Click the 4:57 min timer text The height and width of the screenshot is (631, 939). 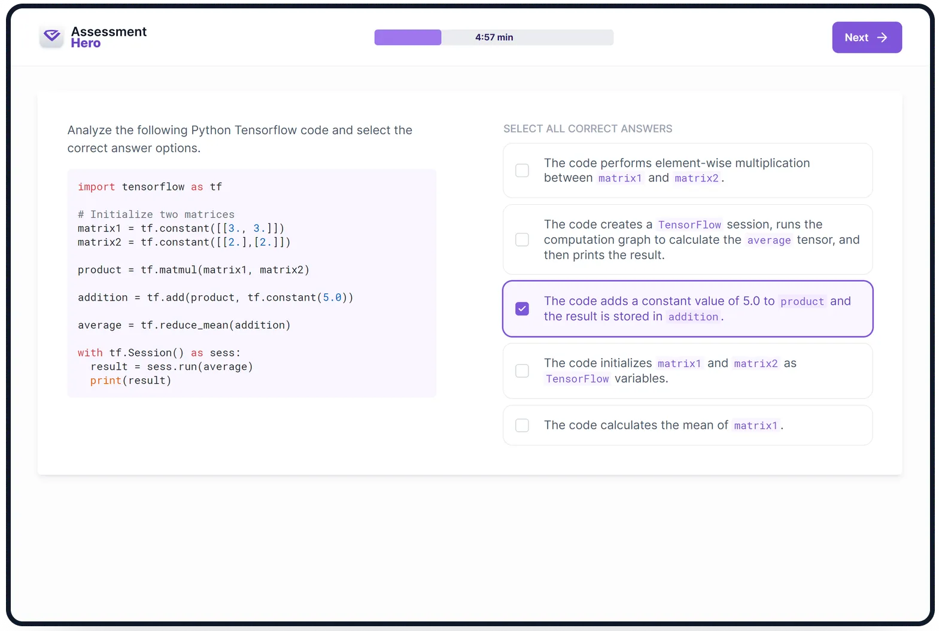coord(494,37)
